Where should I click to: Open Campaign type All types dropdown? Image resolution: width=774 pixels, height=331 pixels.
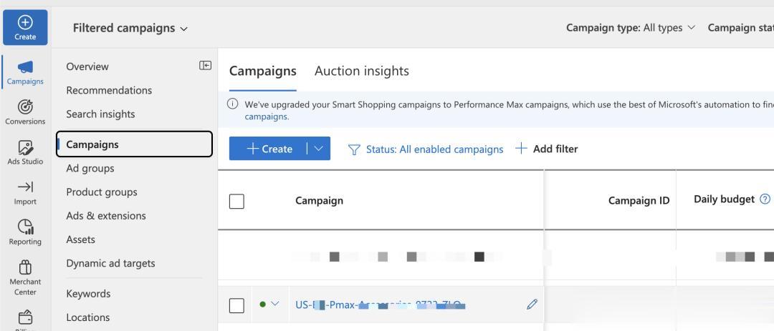(631, 28)
